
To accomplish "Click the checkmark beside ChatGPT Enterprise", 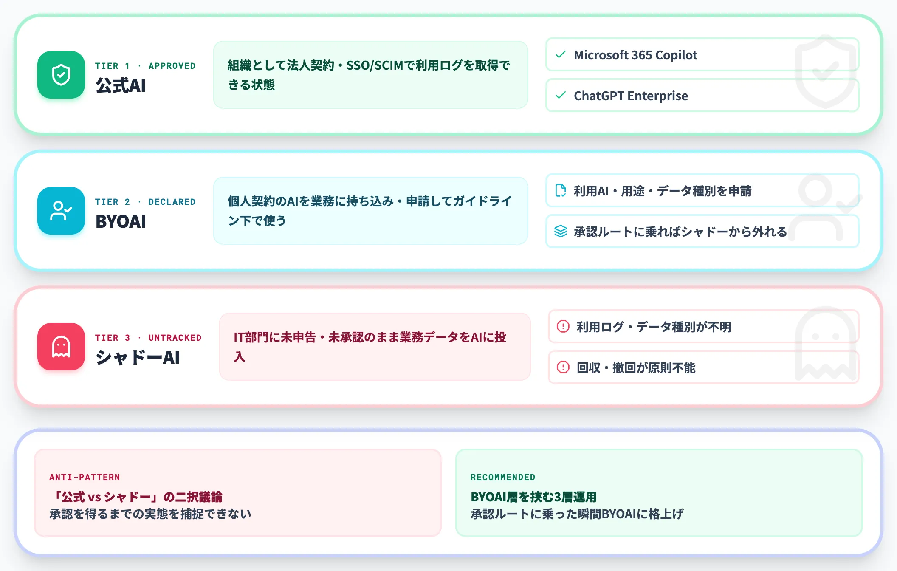I will 561,95.
